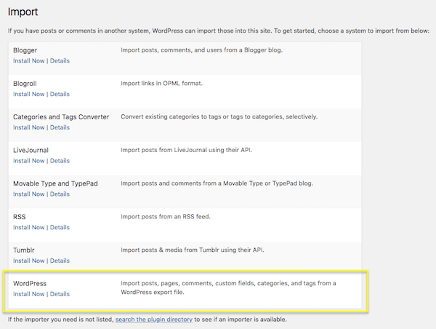The width and height of the screenshot is (436, 329).
Task: Select the Movable Type and TypePad title
Action: click(x=55, y=183)
